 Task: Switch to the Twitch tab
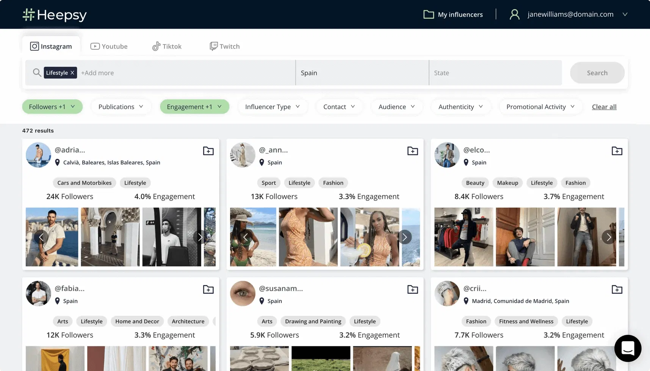[x=225, y=46]
